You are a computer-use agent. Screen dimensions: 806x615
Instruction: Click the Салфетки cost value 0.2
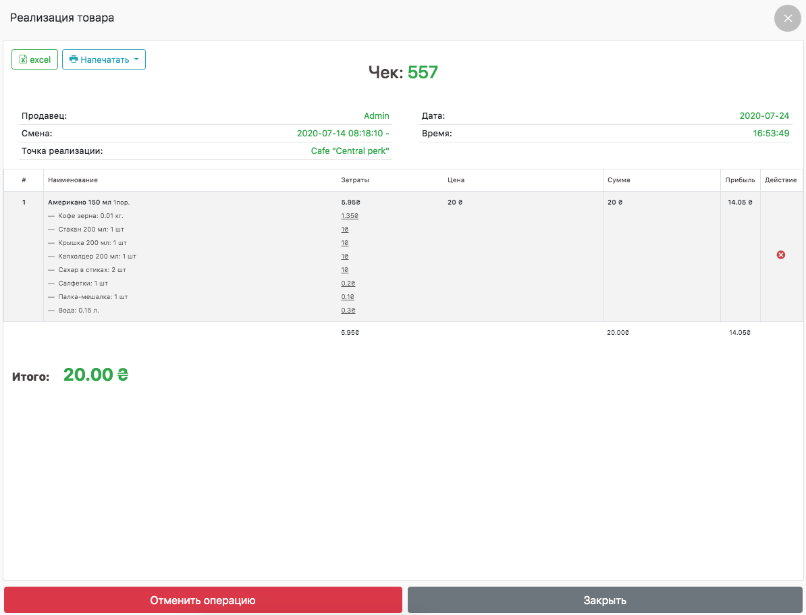(x=348, y=284)
